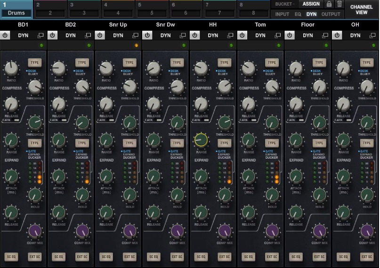Image resolution: width=380 pixels, height=268 pixels.
Task: Toggle the F.ATK switch on Snr Up
Action: coord(111,121)
